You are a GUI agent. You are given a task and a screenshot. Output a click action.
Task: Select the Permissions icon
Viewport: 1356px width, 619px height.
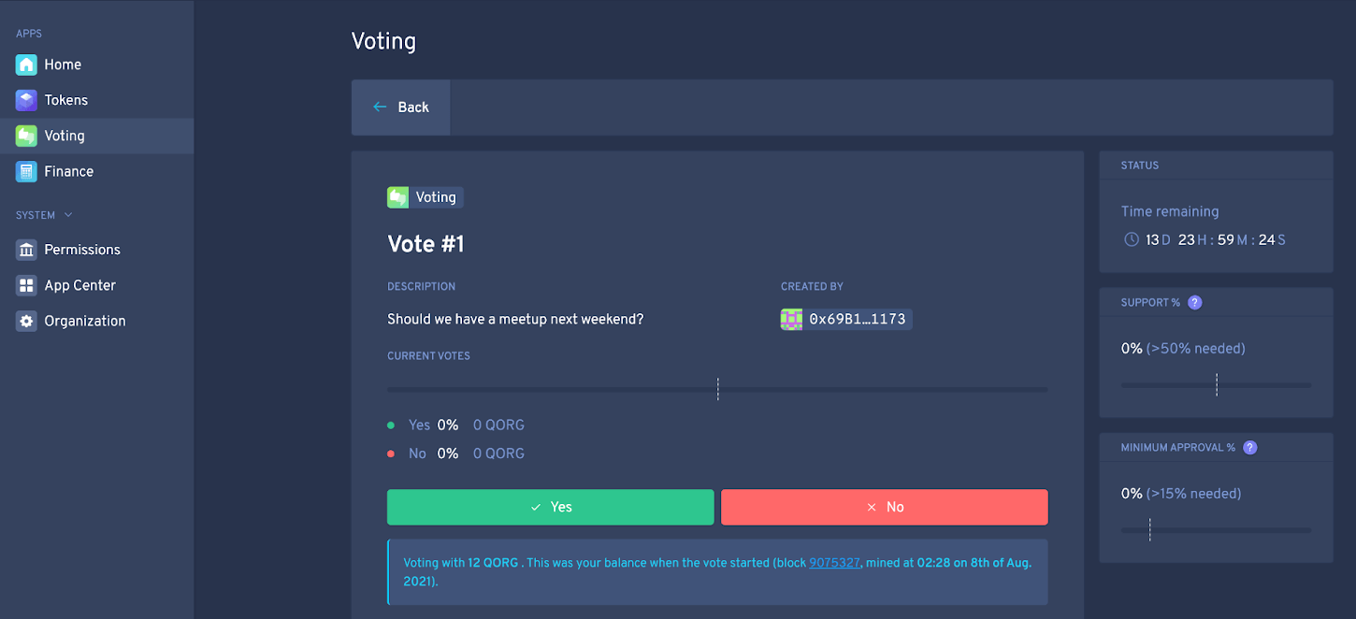[x=26, y=249]
